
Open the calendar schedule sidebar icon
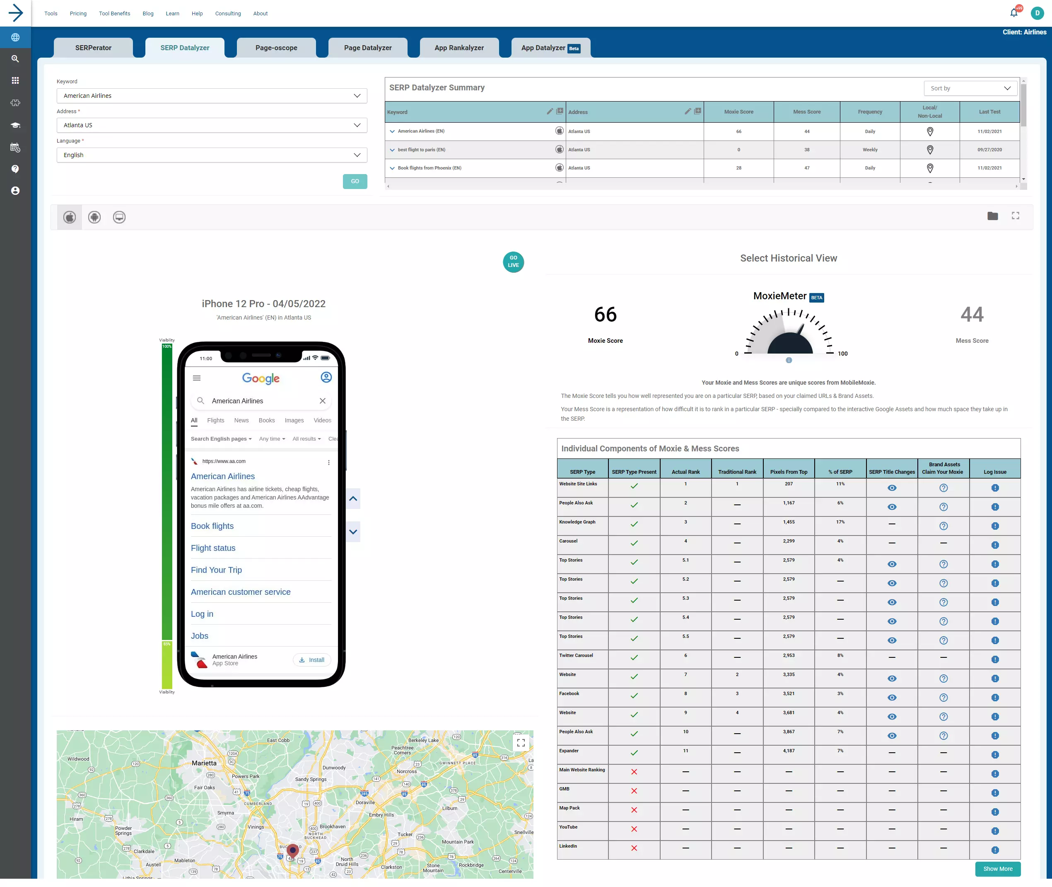(x=16, y=147)
